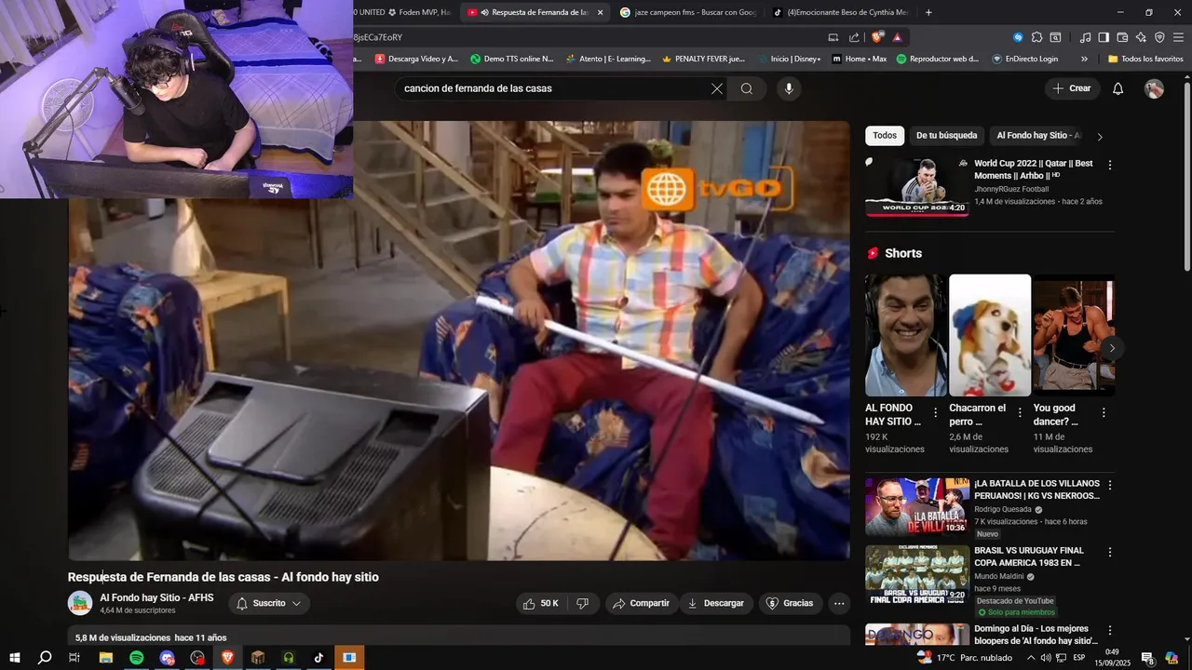This screenshot has width=1192, height=670.
Task: Click the YouTube search magnifier button
Action: (x=747, y=88)
